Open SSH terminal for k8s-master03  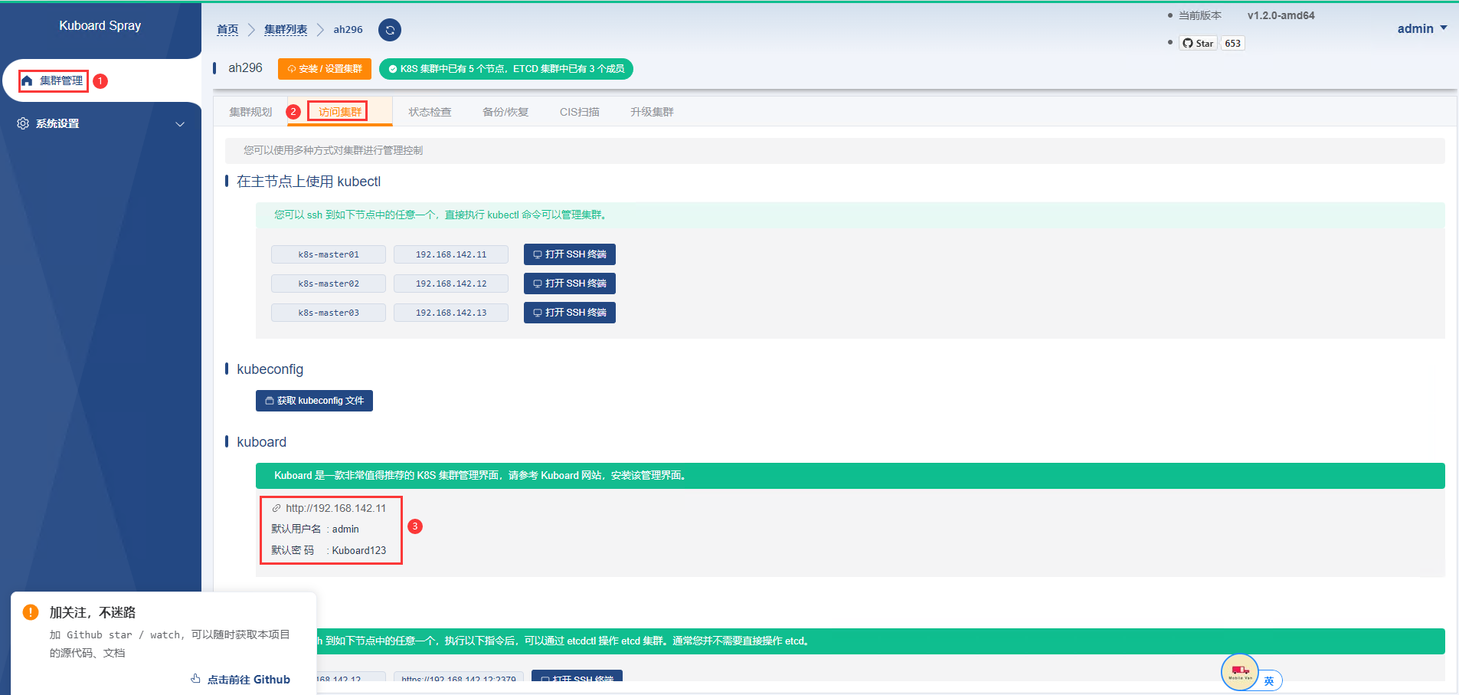(570, 313)
